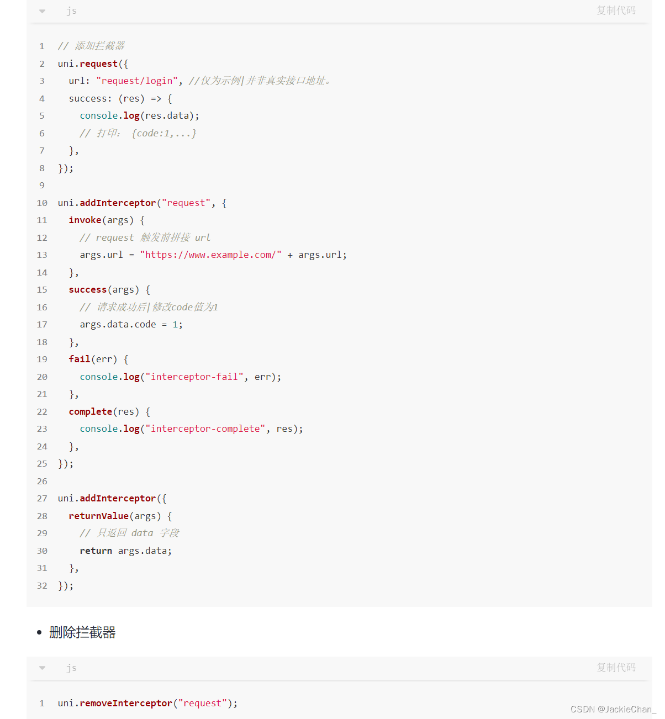The image size is (665, 719).
Task: Copy removeInterceptor snippet via 复制代码
Action: point(616,668)
